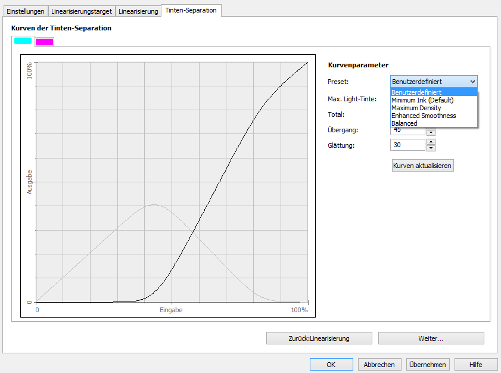Viewport: 501px width, 373px height.
Task: Choose the 'Balanced' preset option
Action: [404, 123]
